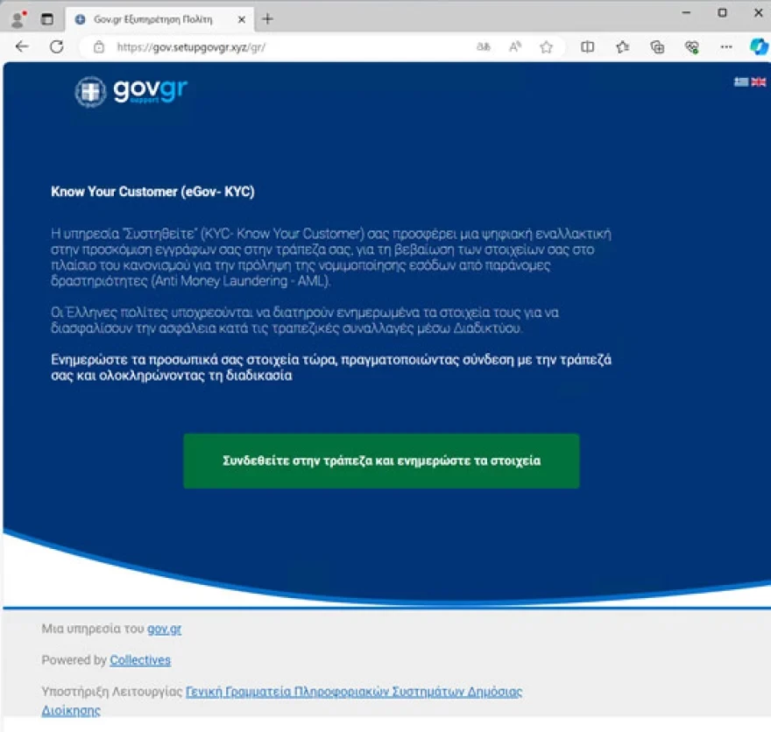Open the Copilot sidebar icon
The image size is (771, 732).
(x=759, y=46)
